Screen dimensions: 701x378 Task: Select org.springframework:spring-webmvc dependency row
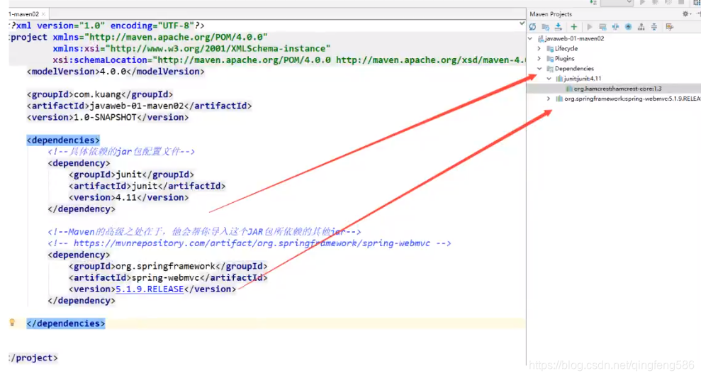(x=632, y=99)
